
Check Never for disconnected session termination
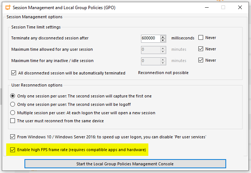(x=201, y=38)
